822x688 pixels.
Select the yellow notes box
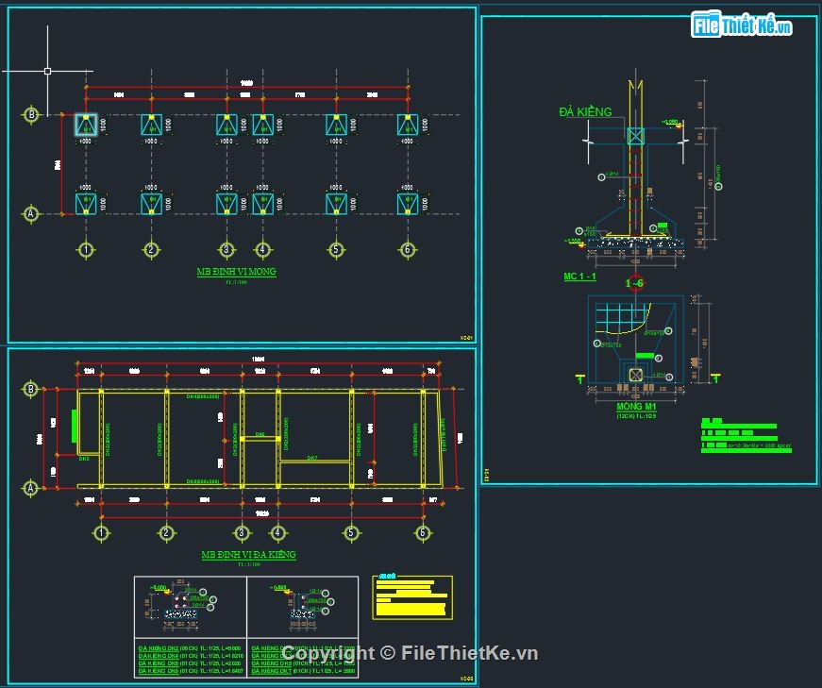pos(412,597)
